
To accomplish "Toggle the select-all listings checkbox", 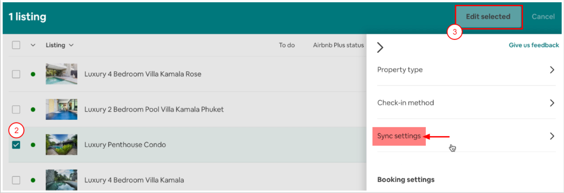I will (x=16, y=45).
